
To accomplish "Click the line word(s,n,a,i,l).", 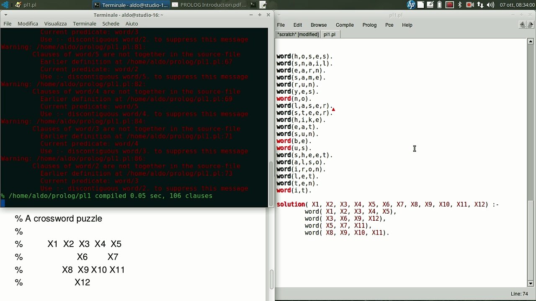I will pos(305,64).
